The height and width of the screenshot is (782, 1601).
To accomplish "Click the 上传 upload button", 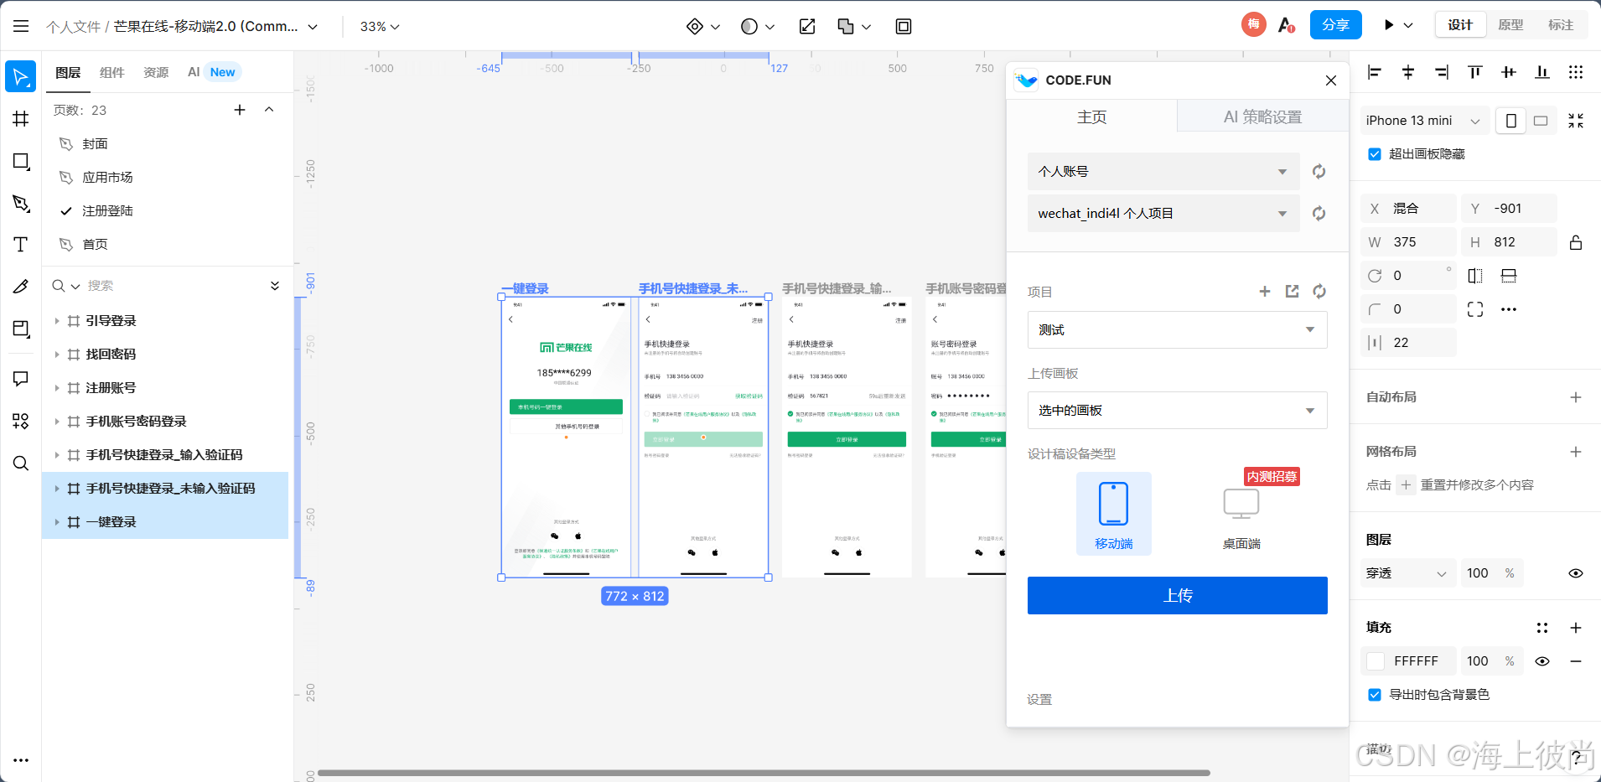I will [x=1177, y=595].
